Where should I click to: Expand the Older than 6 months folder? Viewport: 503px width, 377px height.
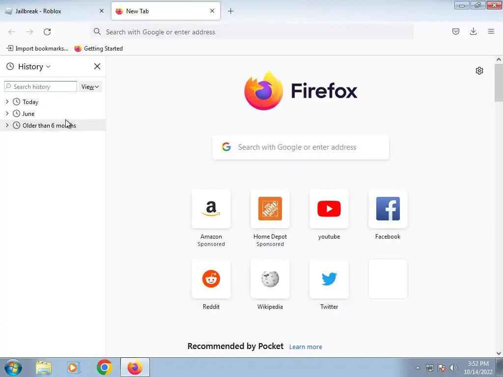[7, 125]
